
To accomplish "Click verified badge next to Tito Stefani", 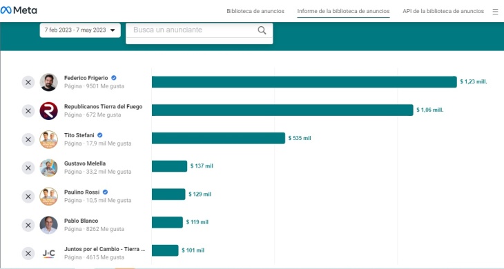I will pos(100,135).
